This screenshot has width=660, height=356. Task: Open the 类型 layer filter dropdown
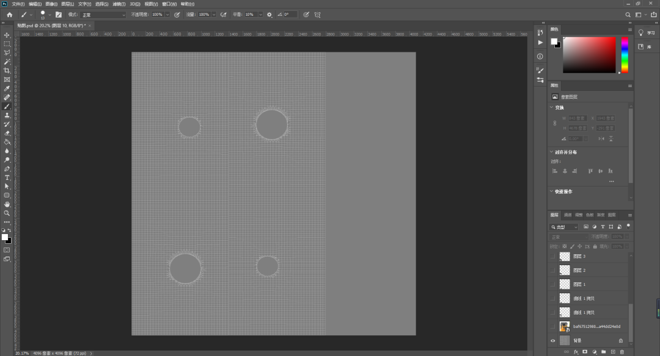point(565,227)
